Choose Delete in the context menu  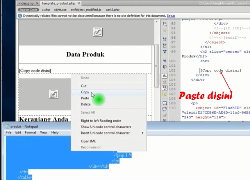click(109, 104)
